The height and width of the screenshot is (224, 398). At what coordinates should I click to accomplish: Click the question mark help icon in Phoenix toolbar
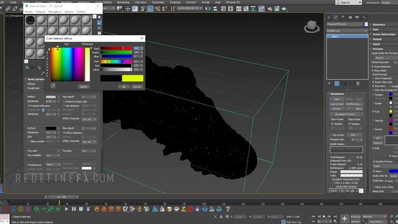(228, 209)
